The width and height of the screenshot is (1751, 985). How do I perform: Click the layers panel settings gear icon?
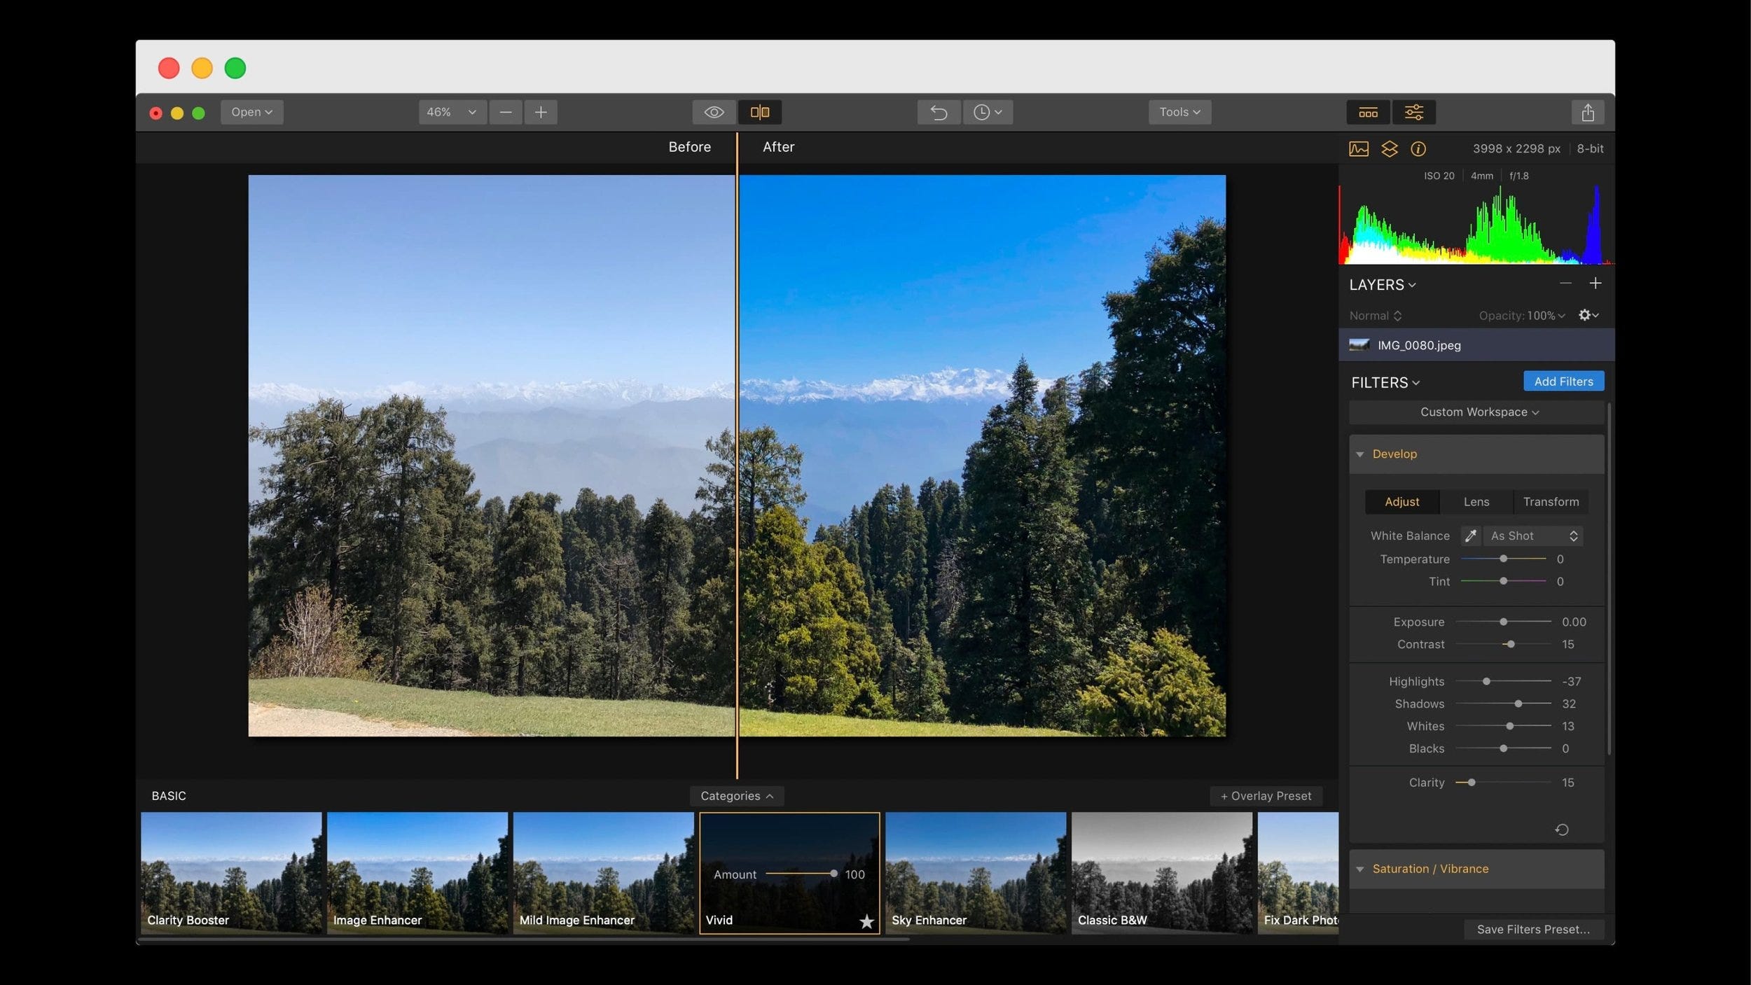point(1586,315)
